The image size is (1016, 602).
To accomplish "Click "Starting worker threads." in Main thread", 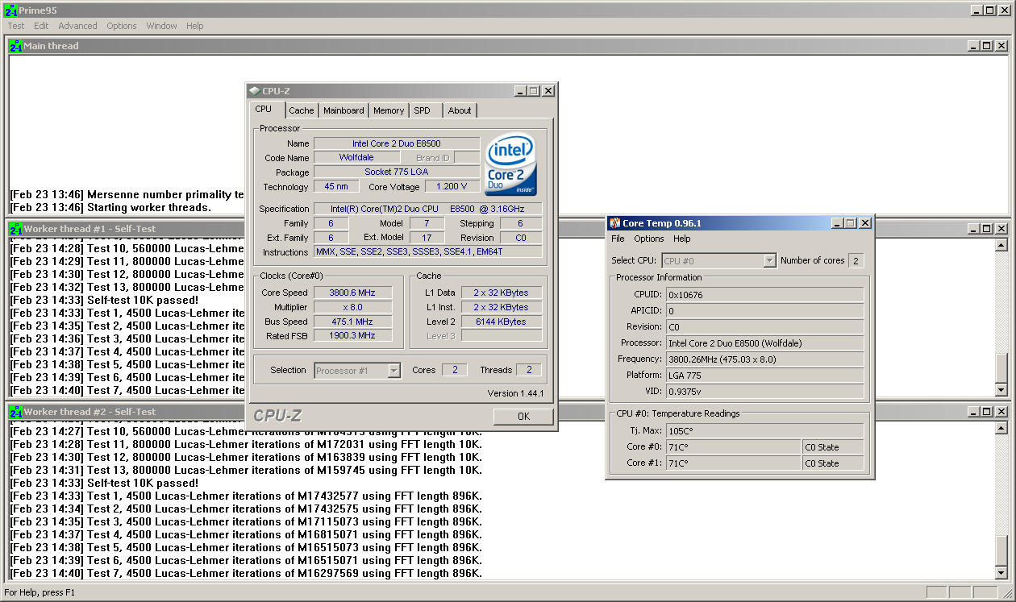I will click(x=149, y=207).
